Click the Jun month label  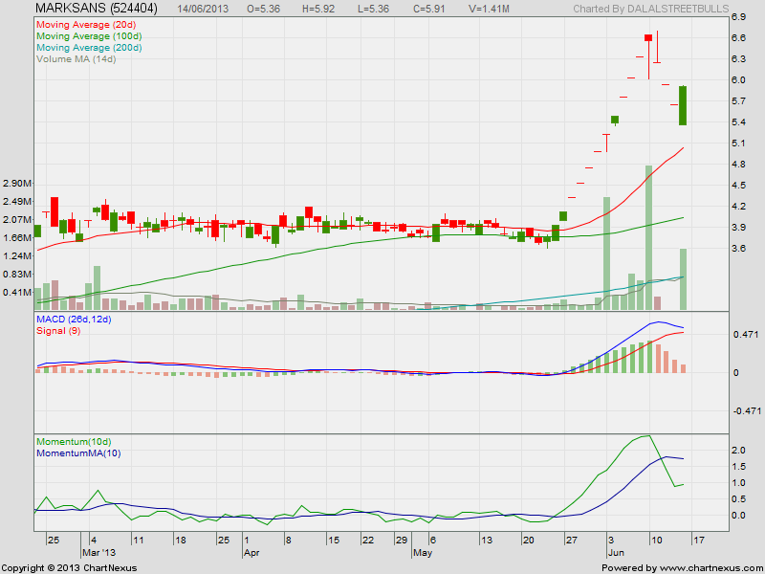[x=616, y=553]
